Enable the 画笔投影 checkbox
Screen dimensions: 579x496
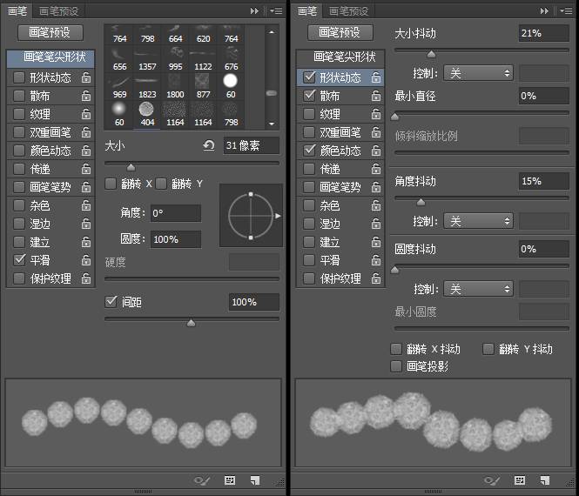(397, 366)
